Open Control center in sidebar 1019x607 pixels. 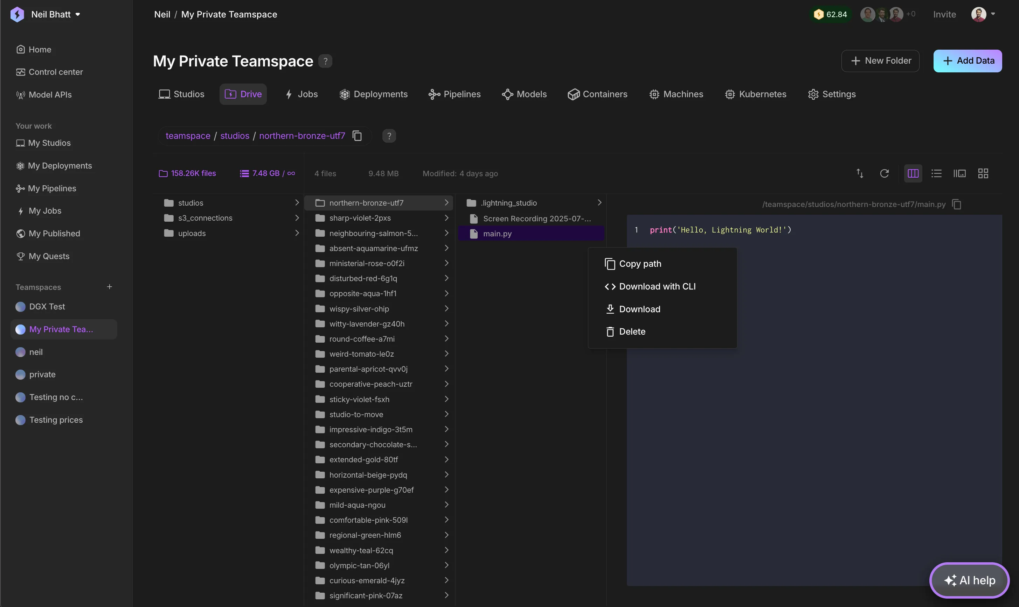(x=50, y=72)
